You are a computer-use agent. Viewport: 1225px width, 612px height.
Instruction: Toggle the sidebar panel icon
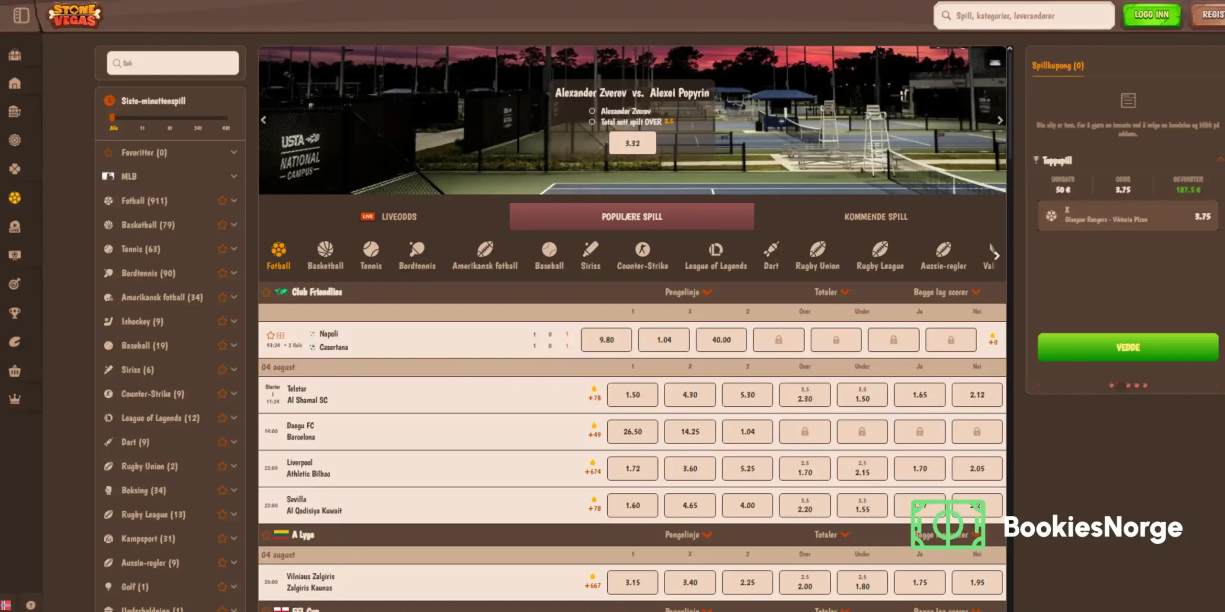[21, 15]
